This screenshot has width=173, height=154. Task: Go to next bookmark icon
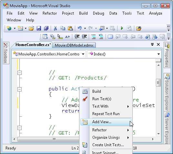pos(125,37)
